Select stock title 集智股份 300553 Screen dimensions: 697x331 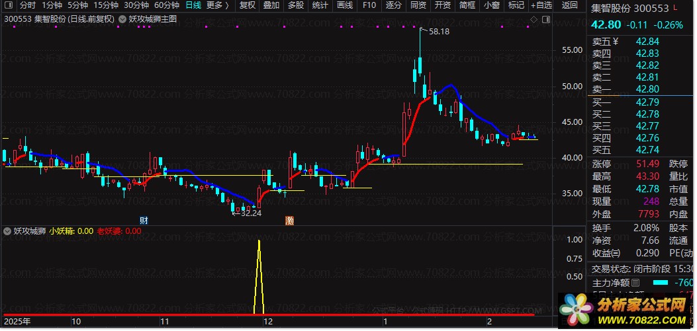click(x=630, y=9)
